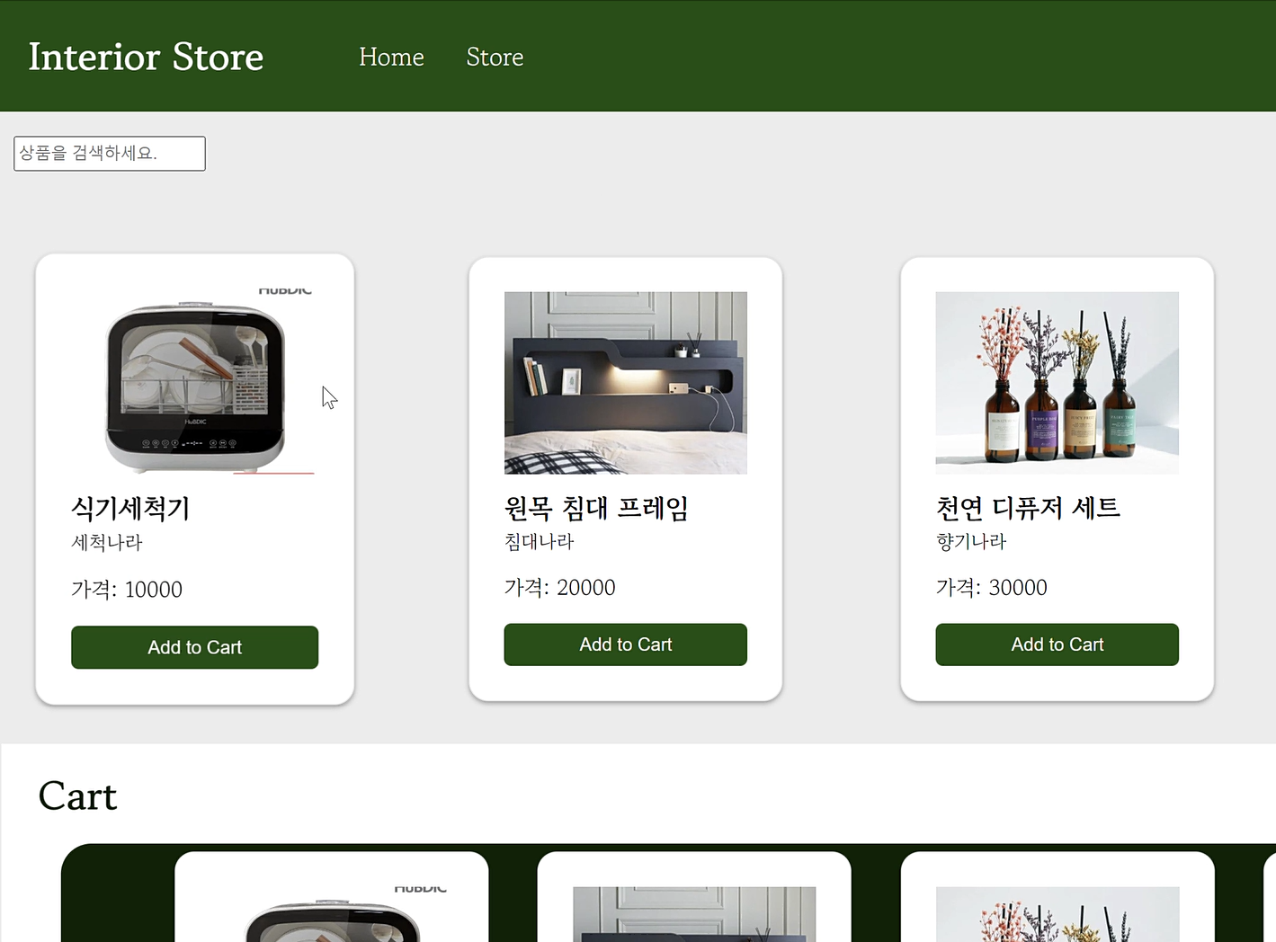The width and height of the screenshot is (1276, 942).
Task: Click the 천연 디퓨저 세트 product title
Action: tap(1028, 508)
